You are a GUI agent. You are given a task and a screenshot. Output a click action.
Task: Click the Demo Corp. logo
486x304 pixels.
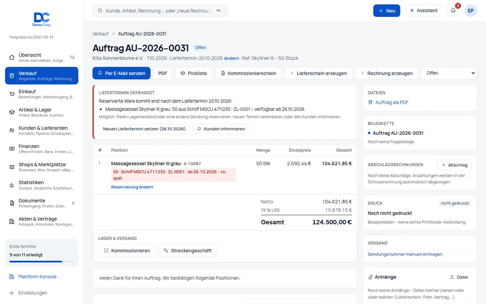pos(42,19)
